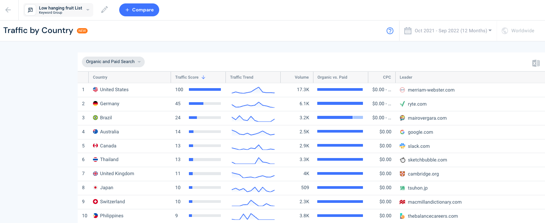Open the Low hanging fruit List dropdown

(59, 10)
